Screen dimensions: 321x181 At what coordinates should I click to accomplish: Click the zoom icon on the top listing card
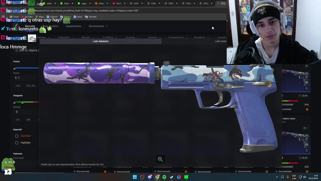pyautogui.click(x=306, y=88)
